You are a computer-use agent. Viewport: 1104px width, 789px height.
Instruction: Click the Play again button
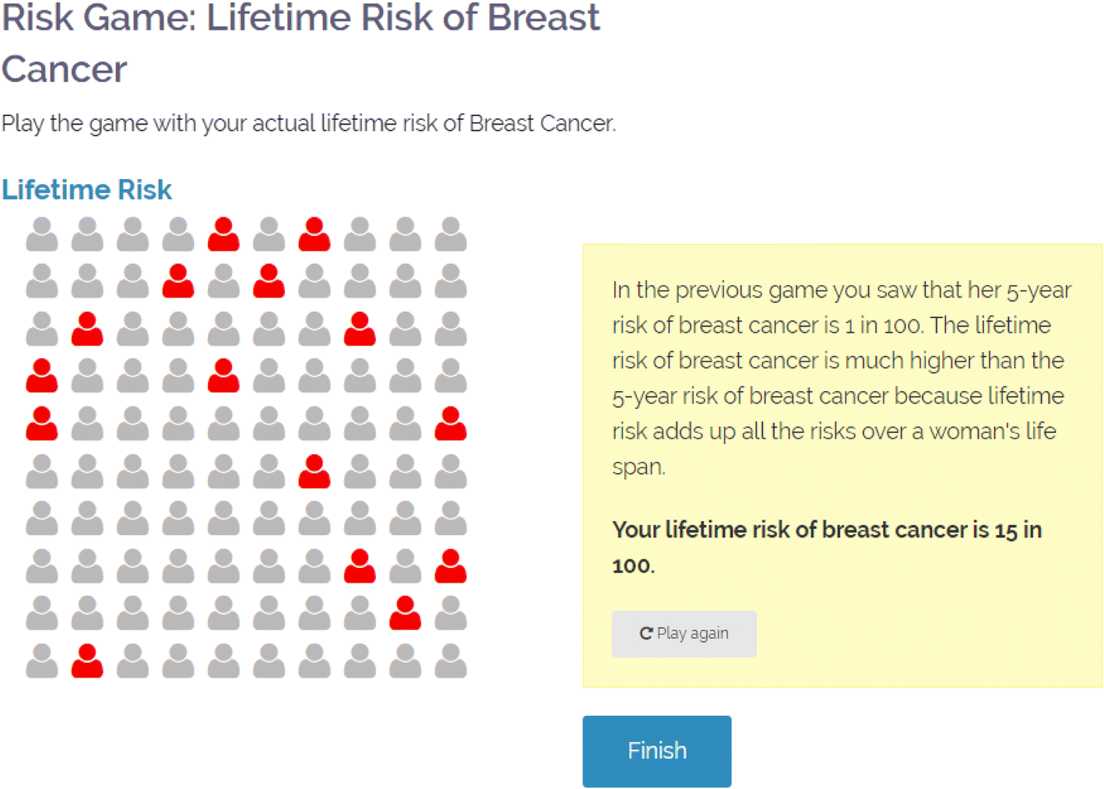[684, 633]
